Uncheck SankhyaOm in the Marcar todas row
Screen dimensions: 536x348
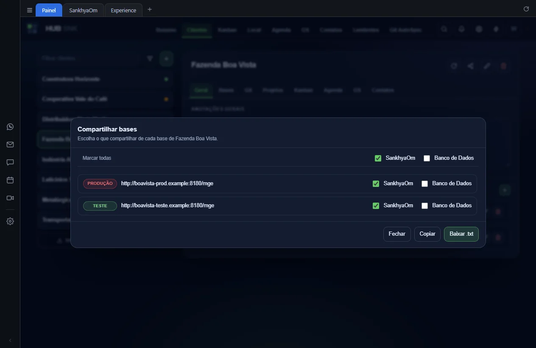click(x=378, y=158)
